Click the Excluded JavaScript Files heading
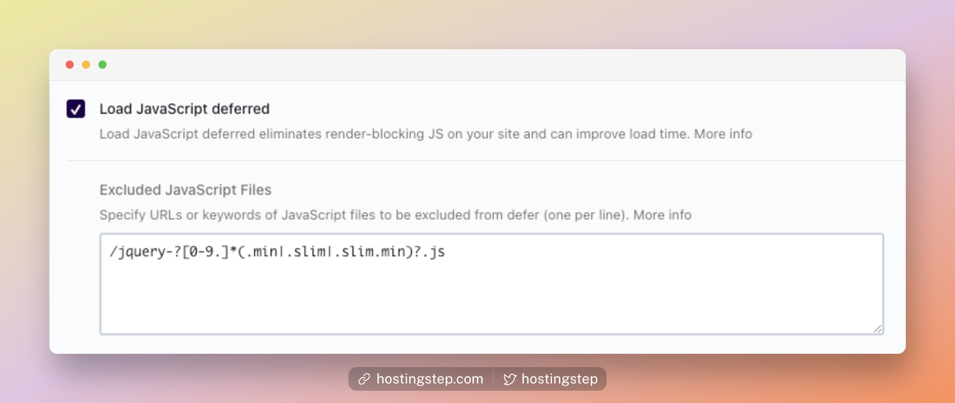955x403 pixels. 185,190
